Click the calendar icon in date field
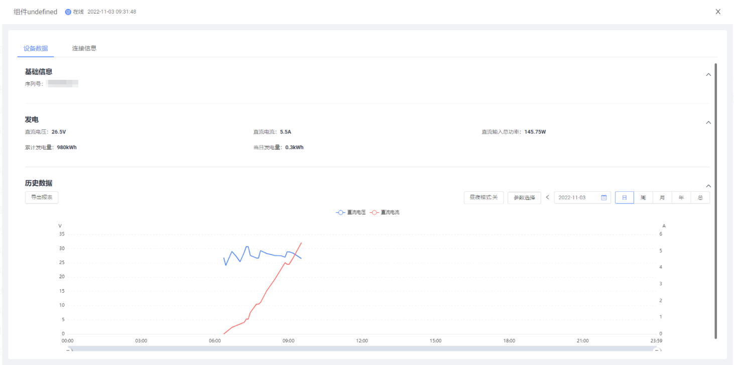This screenshot has width=734, height=365. pos(604,198)
